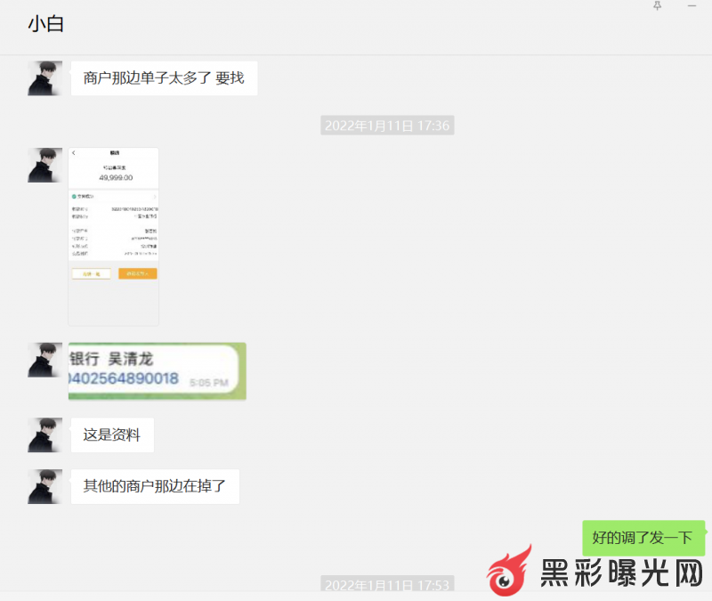Screen dimensions: 712x601
Task: Select avatar next to "其他的商户那边在掉了"
Action: 44,487
